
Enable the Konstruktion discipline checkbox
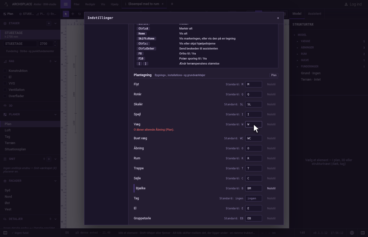[5, 71]
